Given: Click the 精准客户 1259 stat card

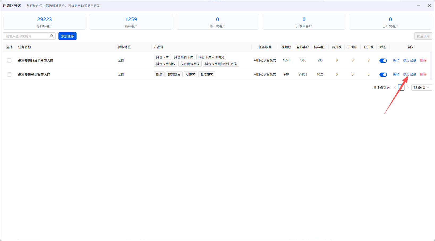Looking at the screenshot, I should click(x=131, y=22).
